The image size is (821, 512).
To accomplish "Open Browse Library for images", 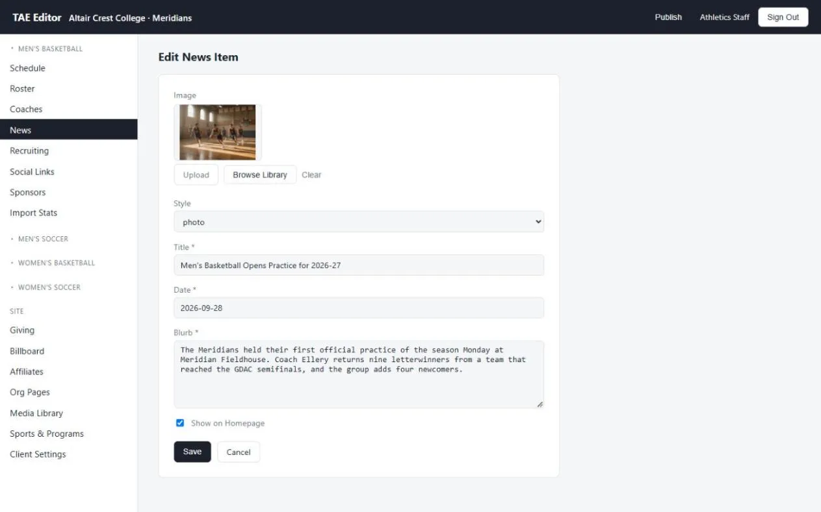I will (x=260, y=175).
